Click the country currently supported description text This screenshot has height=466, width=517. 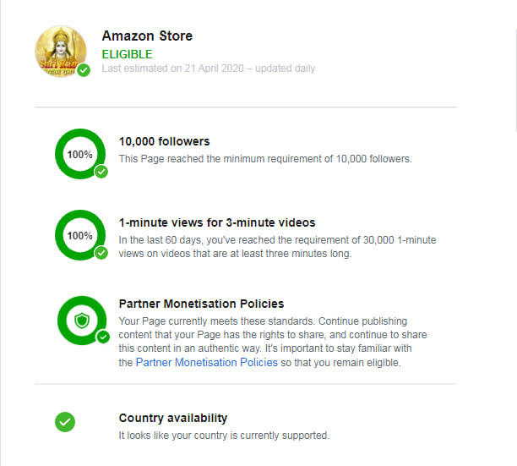(x=224, y=436)
